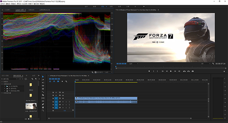Open Lumetri scope settings wrench
Screen dimensions: 228x123
click(x=93, y=72)
